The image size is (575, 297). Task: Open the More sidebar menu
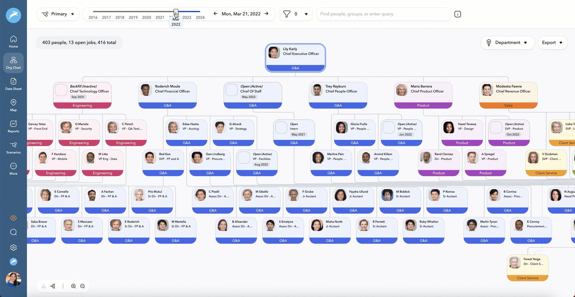click(x=13, y=168)
